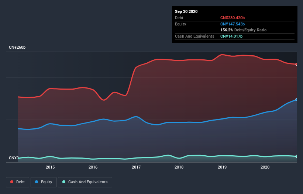
Task: Click the CN¥260b y-axis label
Action: click(x=17, y=47)
